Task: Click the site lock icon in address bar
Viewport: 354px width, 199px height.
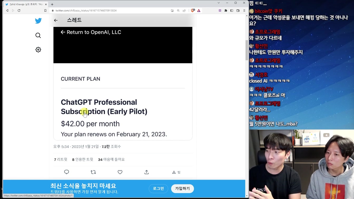Action: [53, 11]
